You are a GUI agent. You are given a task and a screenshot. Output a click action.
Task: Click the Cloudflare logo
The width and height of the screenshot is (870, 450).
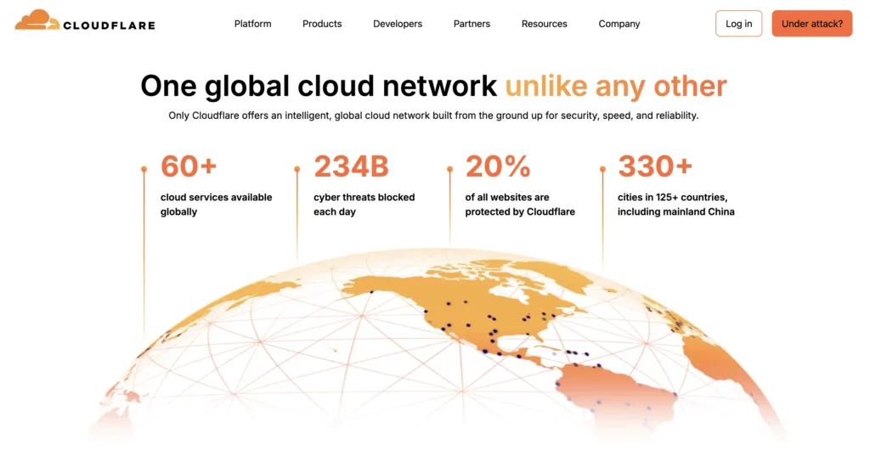(85, 20)
